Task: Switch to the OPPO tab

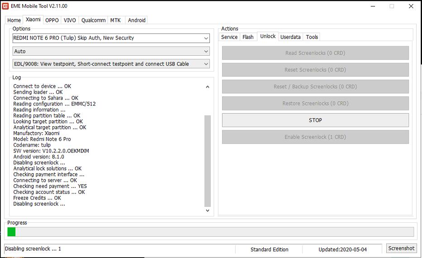Action: pyautogui.click(x=52, y=20)
